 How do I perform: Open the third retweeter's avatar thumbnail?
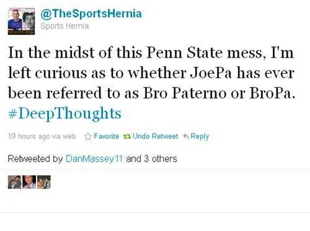pos(44,182)
